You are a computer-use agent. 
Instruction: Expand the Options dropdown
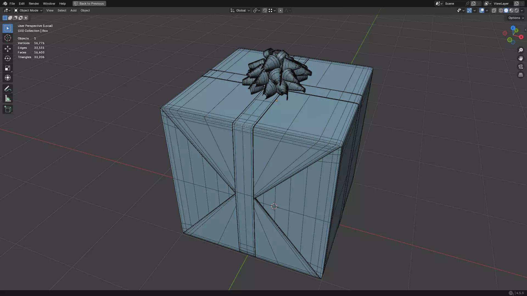[516, 18]
